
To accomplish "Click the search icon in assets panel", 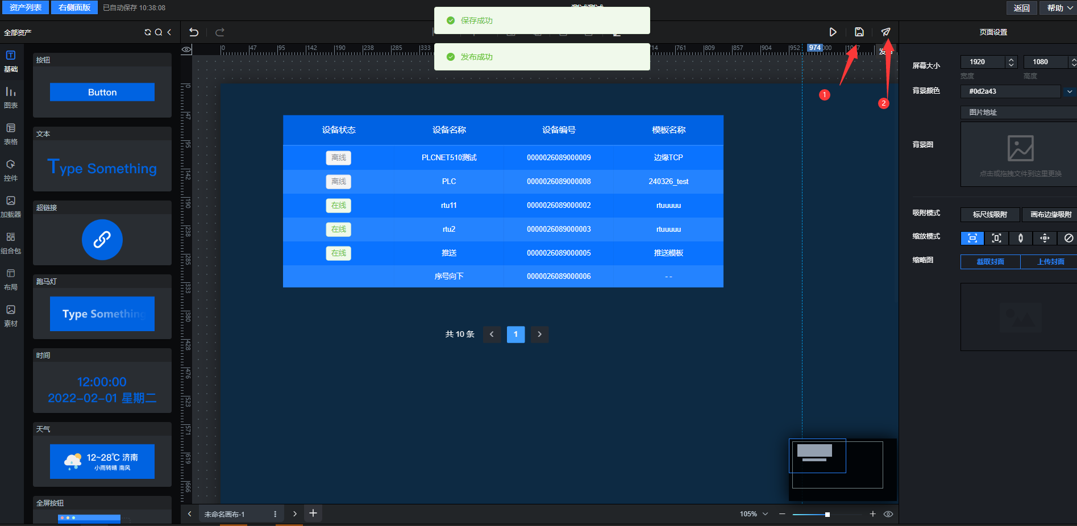I will [159, 32].
